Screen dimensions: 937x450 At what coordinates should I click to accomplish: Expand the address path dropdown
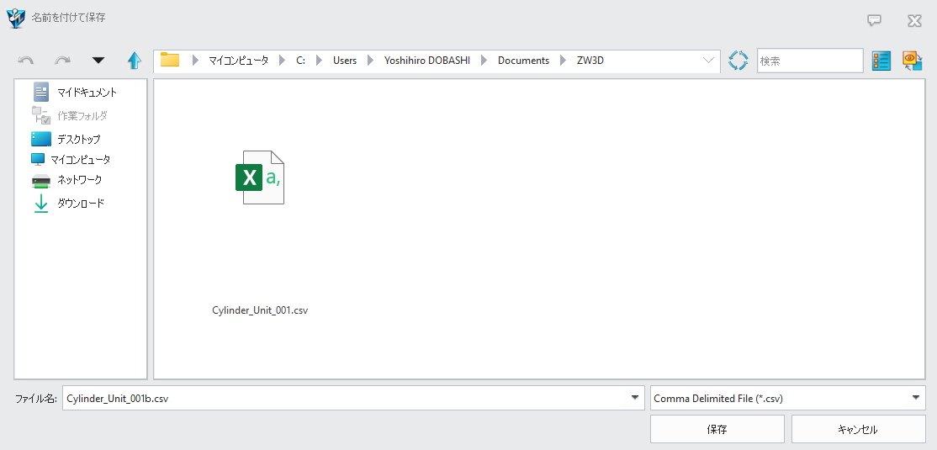(708, 61)
